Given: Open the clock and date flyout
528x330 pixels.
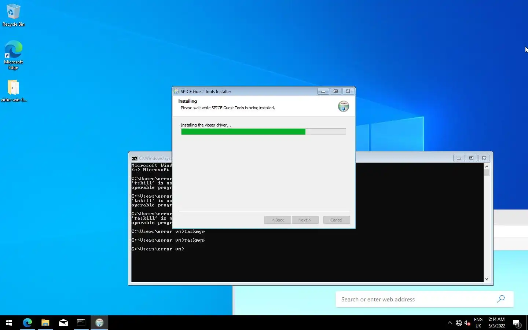Looking at the screenshot, I should 497,323.
